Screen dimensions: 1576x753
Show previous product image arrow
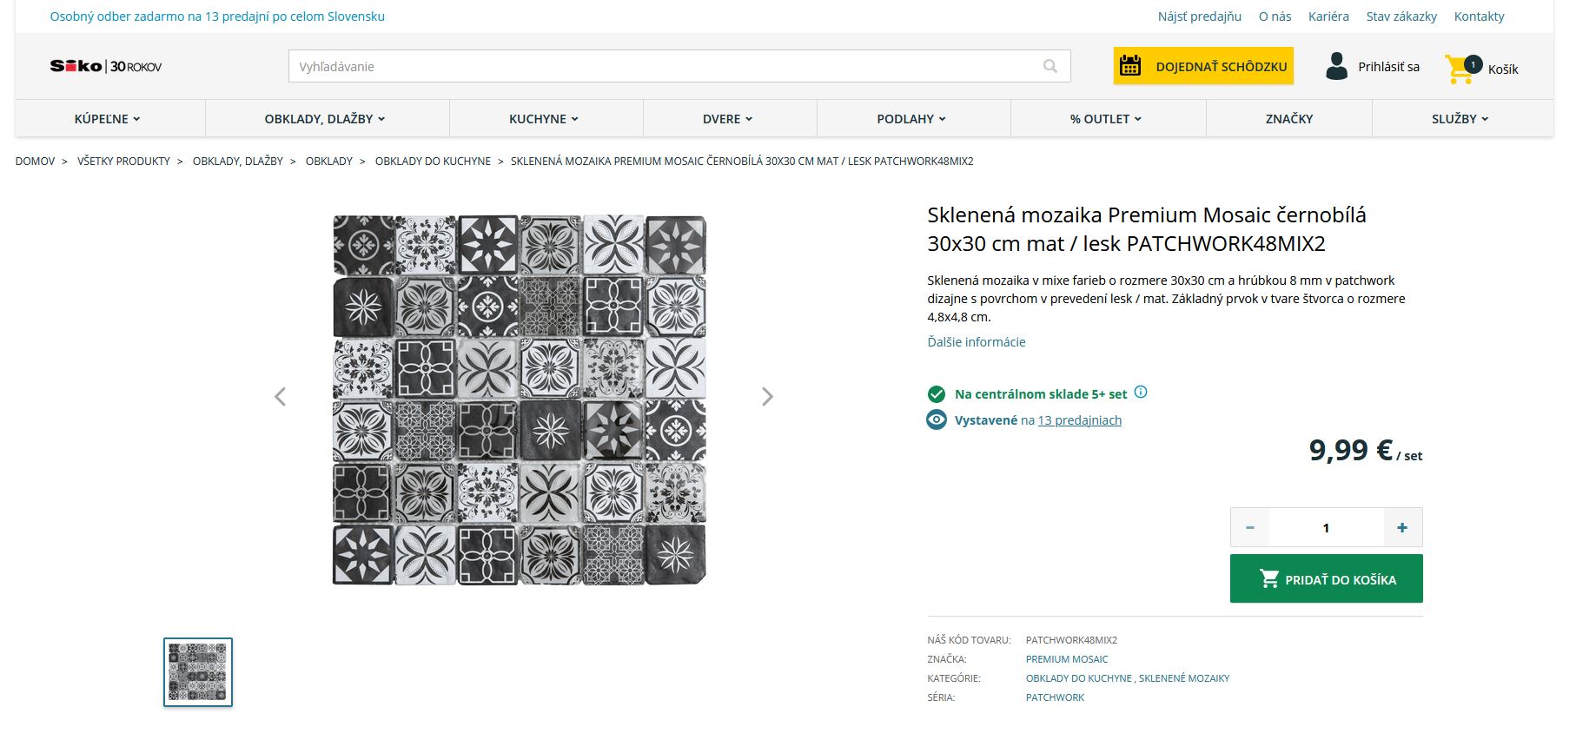[280, 397]
